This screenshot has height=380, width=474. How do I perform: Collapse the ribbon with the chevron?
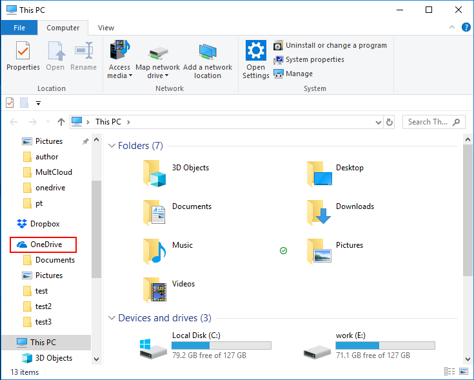(452, 27)
